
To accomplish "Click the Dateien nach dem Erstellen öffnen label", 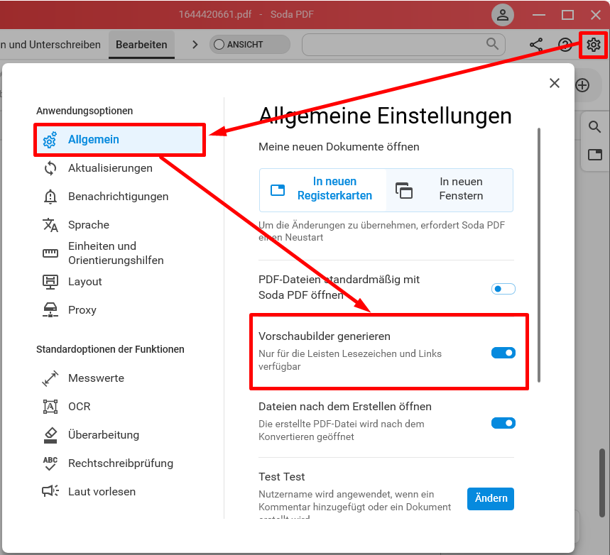I will pos(345,407).
